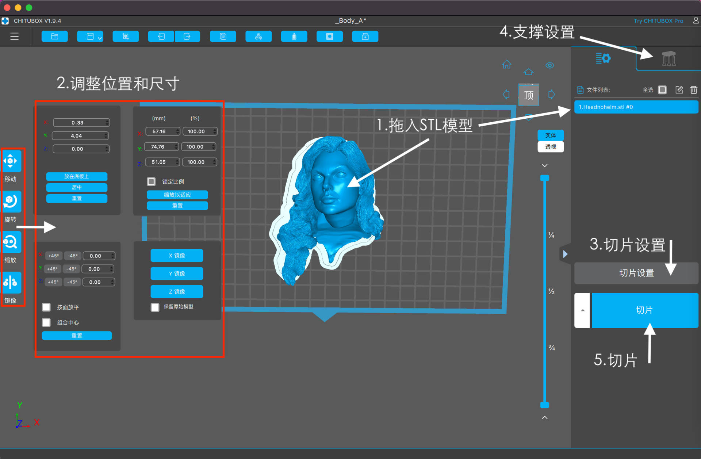701x459 pixels.
Task: Enable keep original model (保留原始模型) checkbox
Action: pos(155,307)
